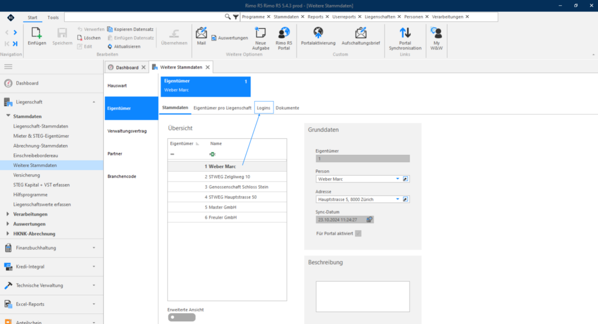This screenshot has width=598, height=324.
Task: Switch to the Start ribbon tab
Action: [x=33, y=17]
